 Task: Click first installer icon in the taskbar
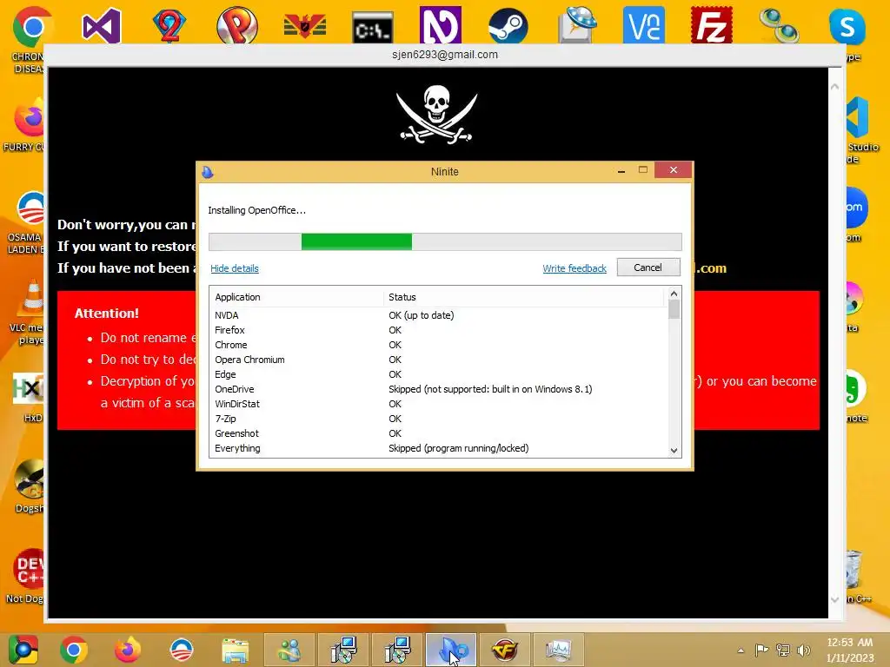[x=343, y=650]
